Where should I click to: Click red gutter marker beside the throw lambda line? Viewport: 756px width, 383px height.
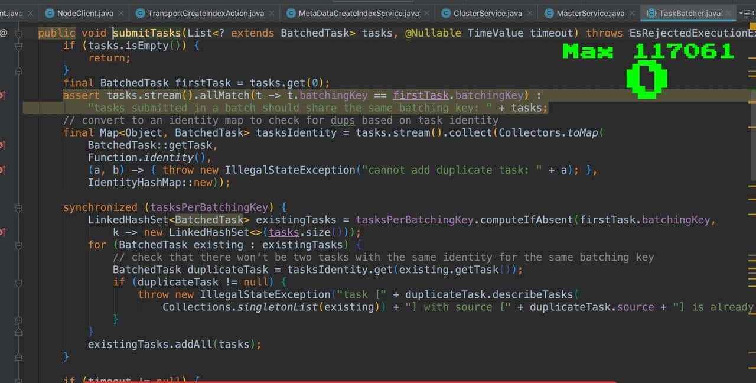coord(3,170)
